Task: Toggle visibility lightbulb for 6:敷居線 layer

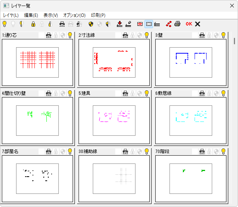Action: (x=223, y=93)
